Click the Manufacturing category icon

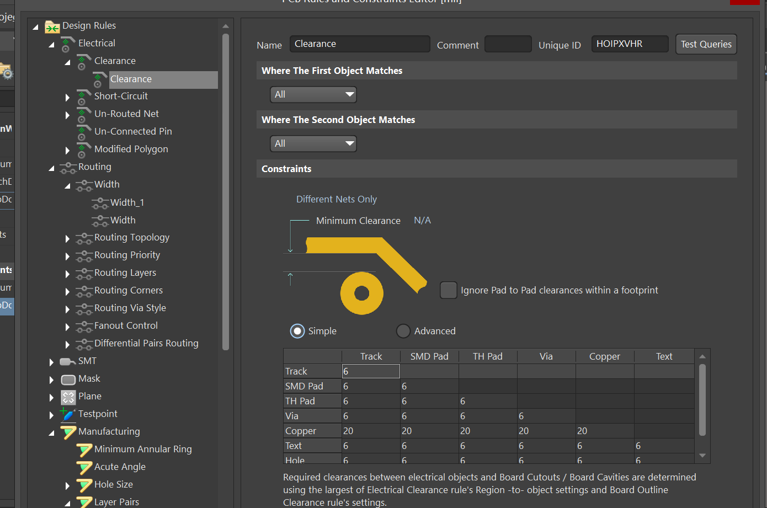click(68, 432)
